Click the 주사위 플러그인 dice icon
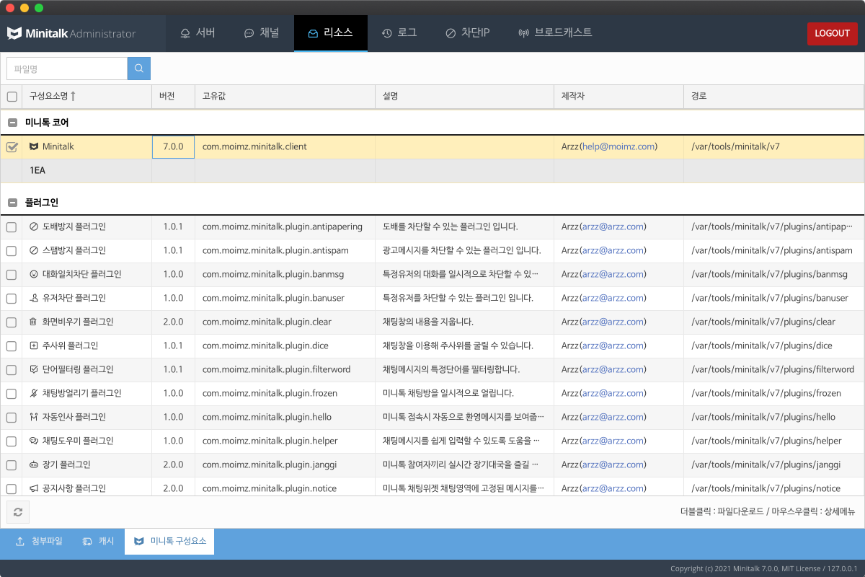Viewport: 865px width, 577px height. tap(34, 345)
